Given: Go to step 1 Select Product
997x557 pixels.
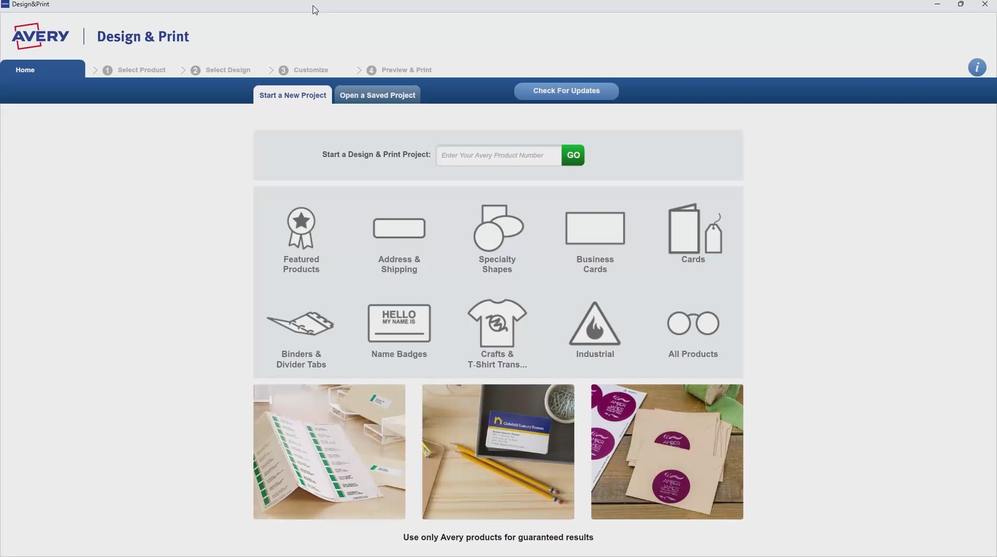Looking at the screenshot, I should tap(135, 70).
